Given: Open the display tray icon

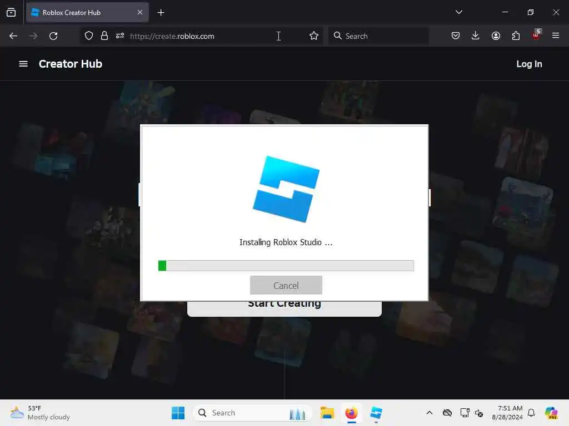Looking at the screenshot, I should pos(465,413).
